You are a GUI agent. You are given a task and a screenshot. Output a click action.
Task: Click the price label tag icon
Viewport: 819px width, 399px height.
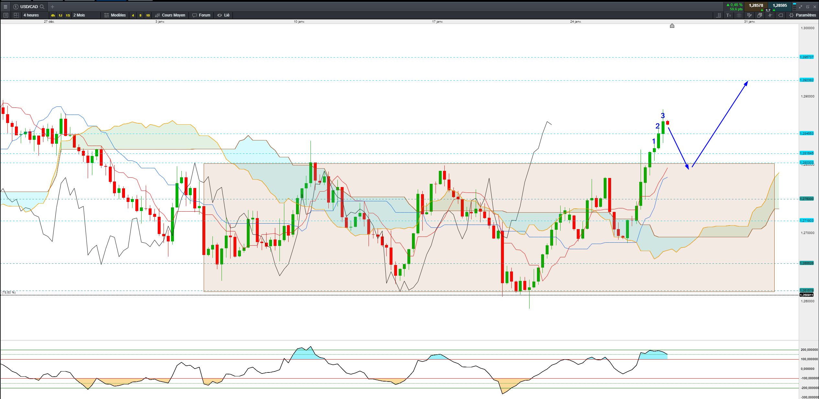coord(781,15)
